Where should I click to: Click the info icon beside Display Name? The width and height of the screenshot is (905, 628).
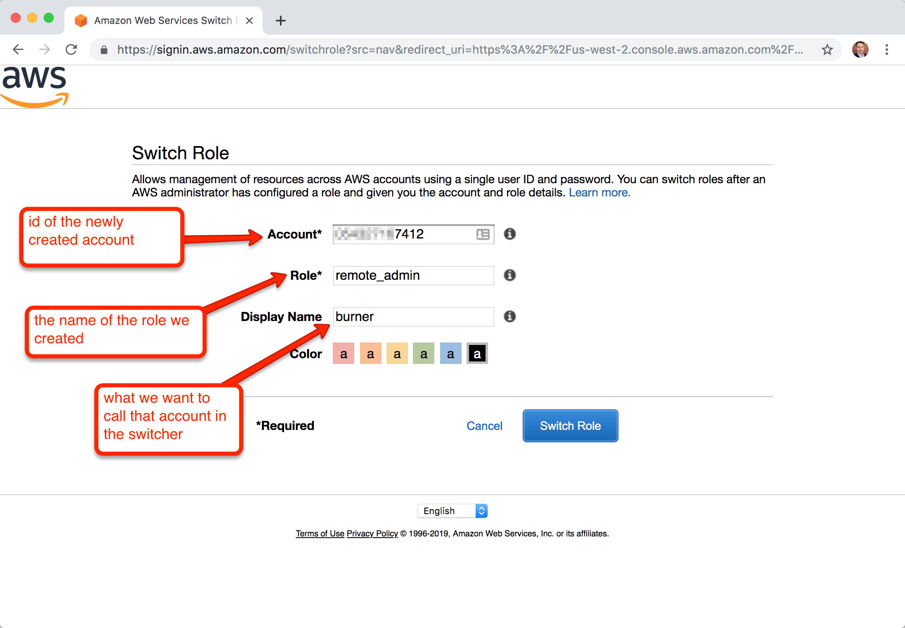pos(509,316)
